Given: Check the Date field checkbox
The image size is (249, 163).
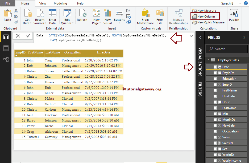Looking at the screenshot, I should pos(215,67).
